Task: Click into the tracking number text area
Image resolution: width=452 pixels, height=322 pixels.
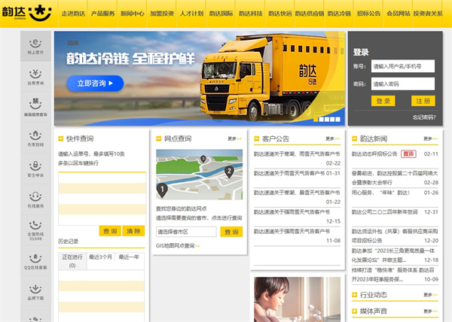Action: click(x=102, y=199)
